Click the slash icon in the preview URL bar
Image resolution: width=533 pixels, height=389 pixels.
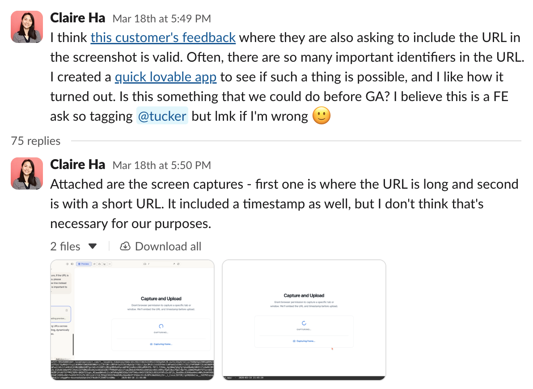[x=148, y=264]
